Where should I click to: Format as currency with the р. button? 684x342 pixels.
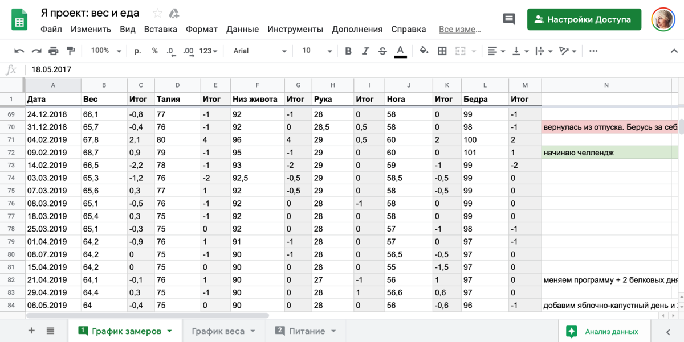pos(137,51)
